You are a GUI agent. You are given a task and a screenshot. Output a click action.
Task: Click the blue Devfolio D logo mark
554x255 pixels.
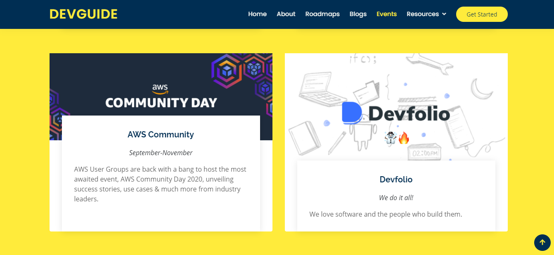[x=352, y=113]
